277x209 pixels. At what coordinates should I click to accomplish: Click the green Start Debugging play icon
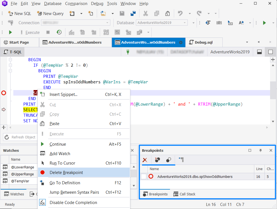(11, 32)
